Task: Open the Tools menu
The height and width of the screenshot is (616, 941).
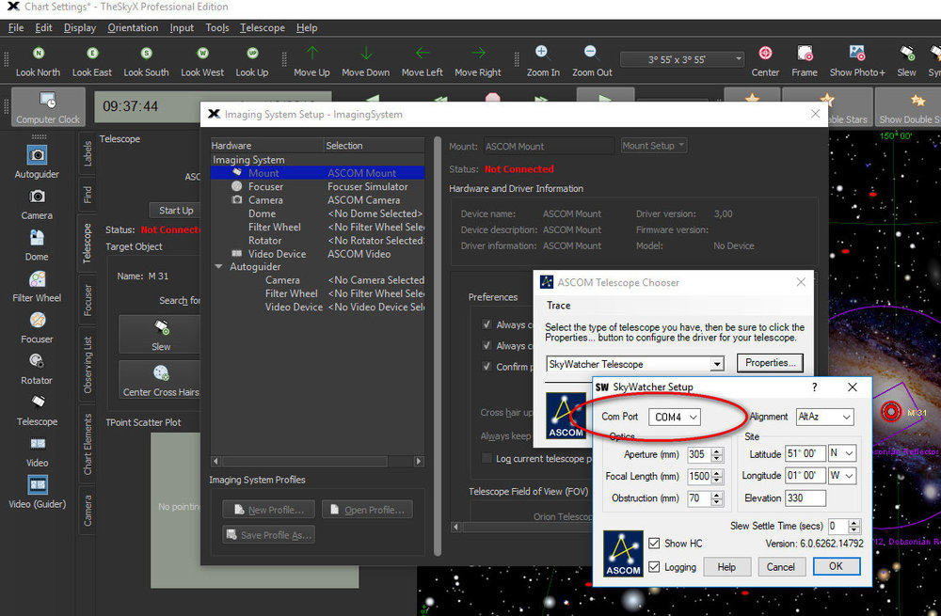Action: pos(217,27)
